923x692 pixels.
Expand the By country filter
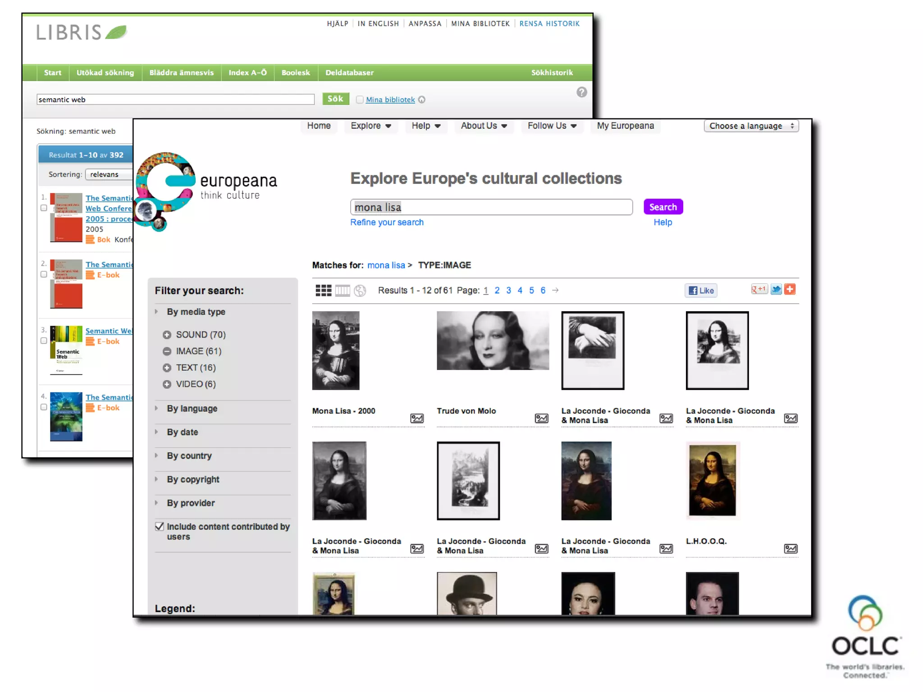pyautogui.click(x=189, y=455)
